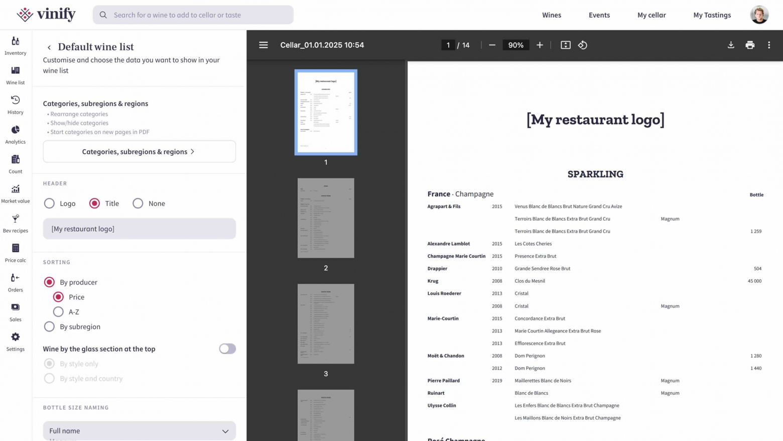Open the PDF viewer sidebar menu
The height and width of the screenshot is (441, 783).
[x=263, y=45]
